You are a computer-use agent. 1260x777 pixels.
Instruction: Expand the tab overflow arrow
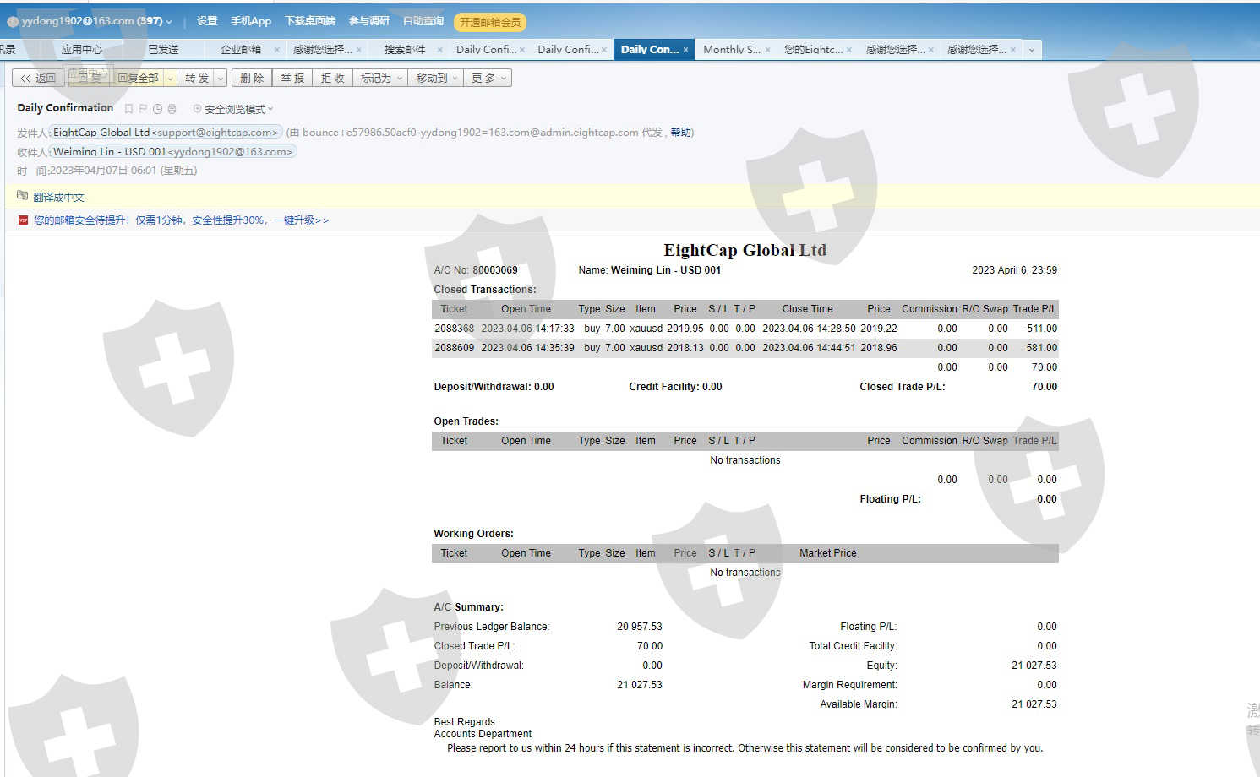click(1031, 50)
